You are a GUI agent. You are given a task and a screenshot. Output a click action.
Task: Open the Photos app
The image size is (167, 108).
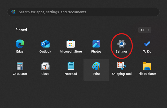click(x=96, y=46)
